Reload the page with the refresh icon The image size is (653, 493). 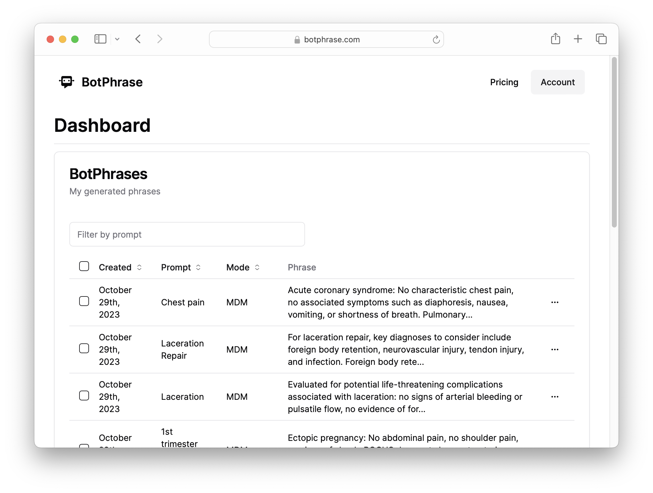pos(436,40)
